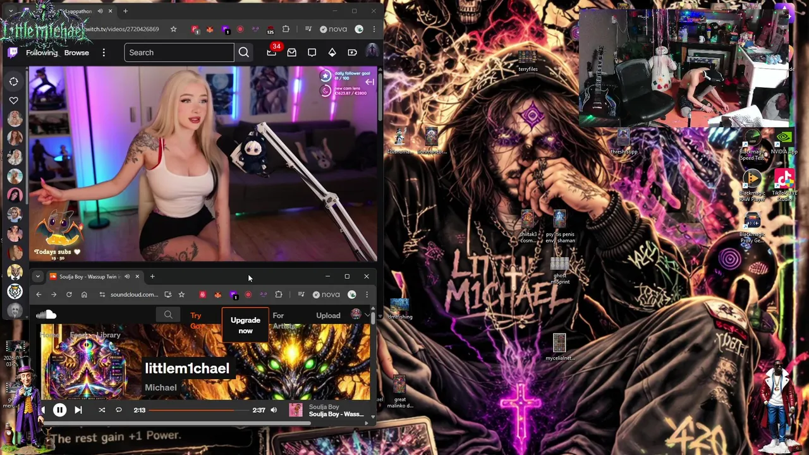This screenshot has width=809, height=455.
Task: Open Twitch inbox icon
Action: tap(292, 52)
